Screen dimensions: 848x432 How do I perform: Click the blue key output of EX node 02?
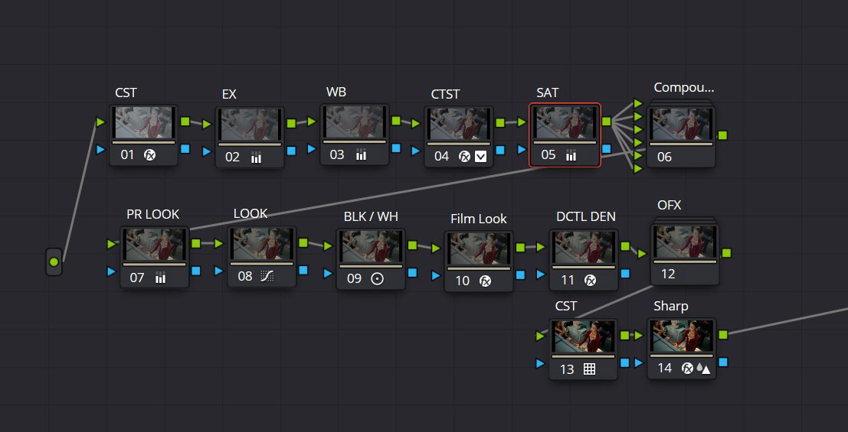tap(292, 151)
